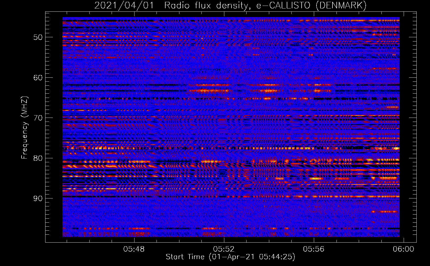The width and height of the screenshot is (430, 266).
Task: Click the 05:48 time tick label
Action: click(x=134, y=249)
